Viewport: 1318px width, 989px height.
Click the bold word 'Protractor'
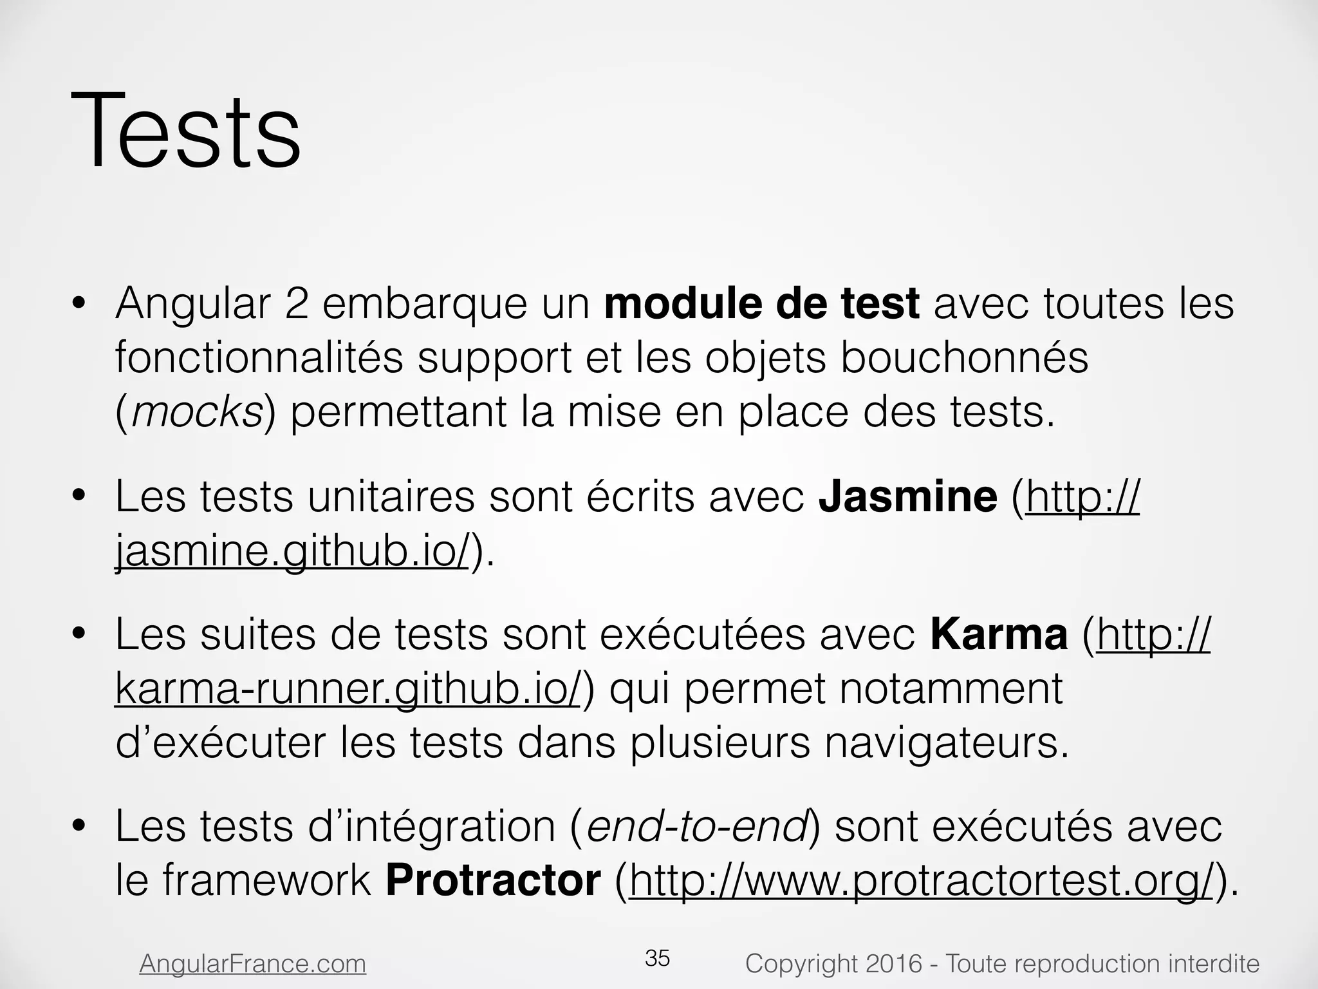pyautogui.click(x=493, y=880)
